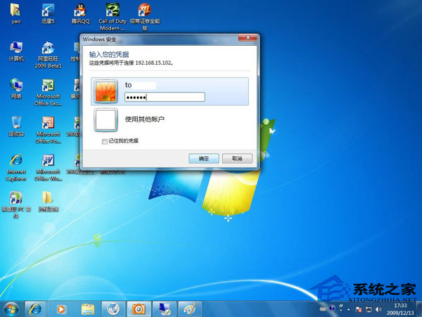Viewport: 422px width, 317px height.
Task: Click the 确定 button
Action: click(204, 158)
